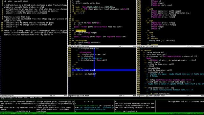Click 'Defaulting terminal size to 80x24' in first tmux pane
The height and width of the screenshot is (115, 204).
[x=18, y=109]
